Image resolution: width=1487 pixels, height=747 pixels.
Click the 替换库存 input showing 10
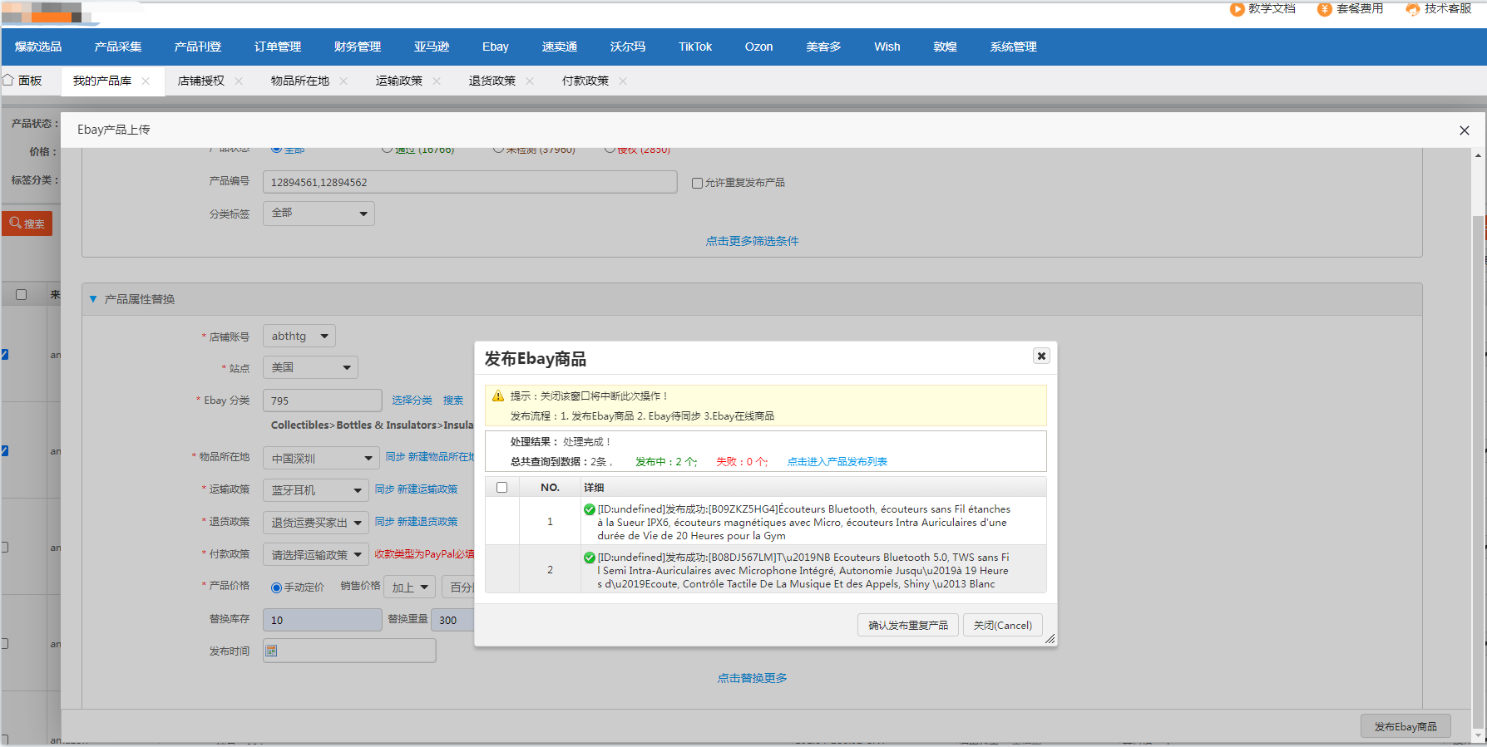click(322, 620)
